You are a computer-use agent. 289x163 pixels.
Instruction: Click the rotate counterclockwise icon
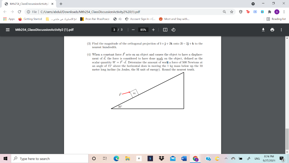(x=173, y=29)
